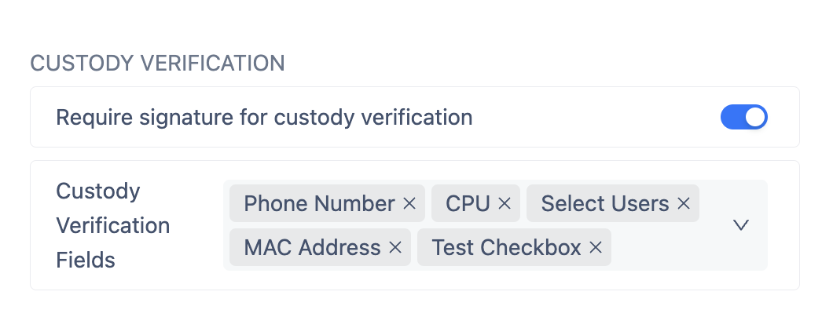The image size is (833, 328).
Task: Disable require signature for custody verification switch
Action: point(743,118)
